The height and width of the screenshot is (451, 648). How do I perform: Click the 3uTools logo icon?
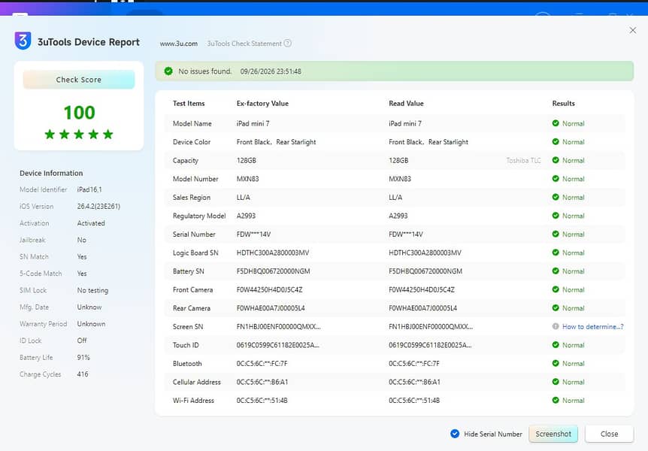23,41
